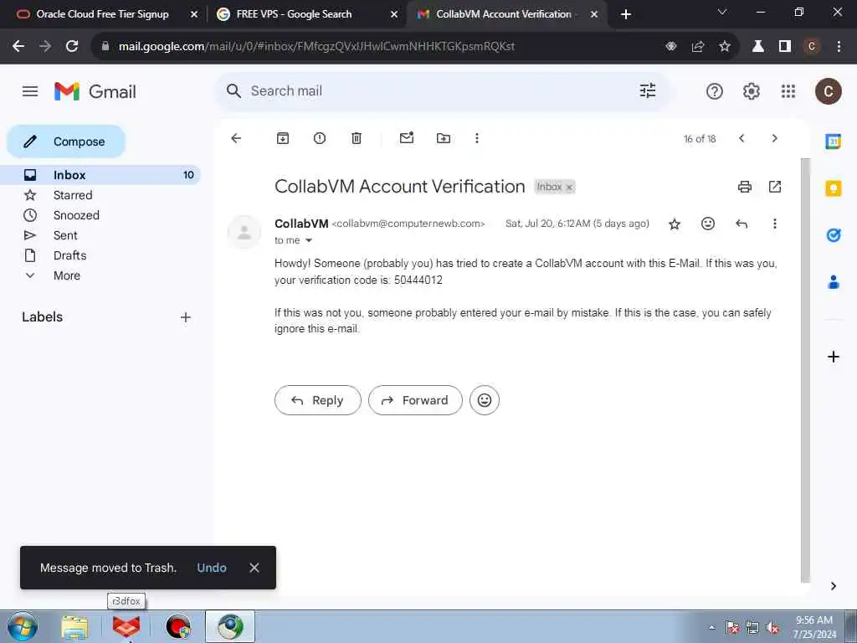Open the Inbox folder

(100, 175)
